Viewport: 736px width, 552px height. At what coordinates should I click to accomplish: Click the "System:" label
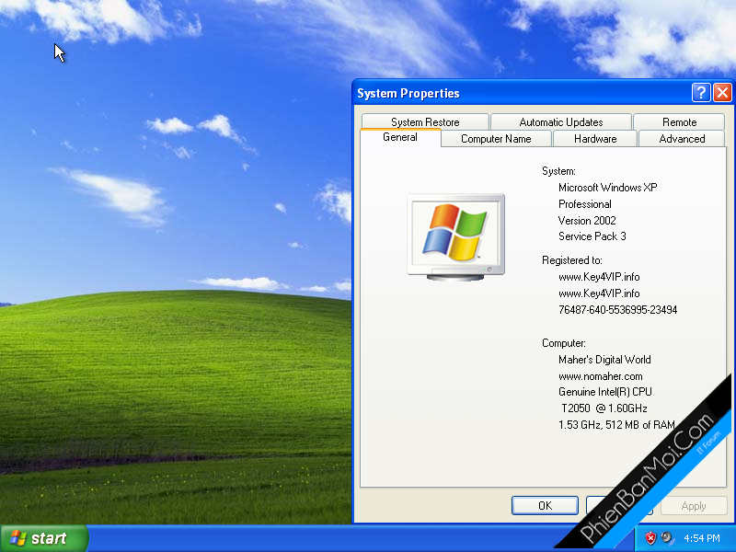[x=558, y=171]
